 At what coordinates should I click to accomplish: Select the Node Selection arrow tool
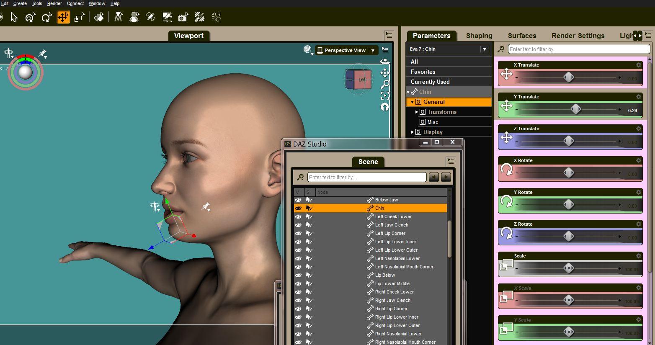pyautogui.click(x=14, y=17)
